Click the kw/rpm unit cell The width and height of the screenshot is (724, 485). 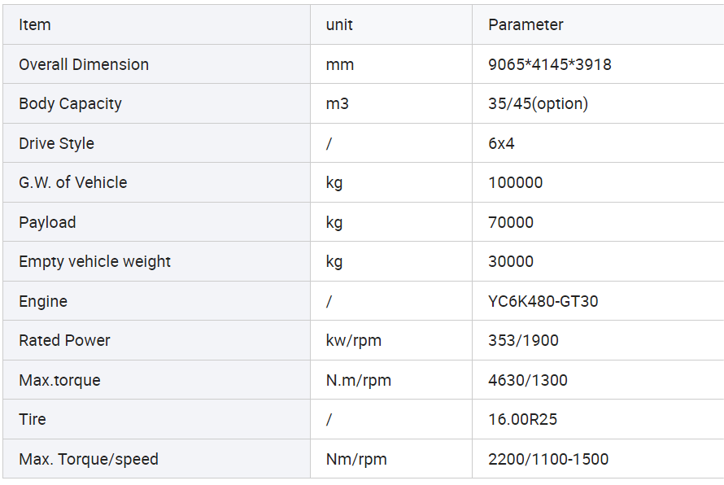[354, 340]
